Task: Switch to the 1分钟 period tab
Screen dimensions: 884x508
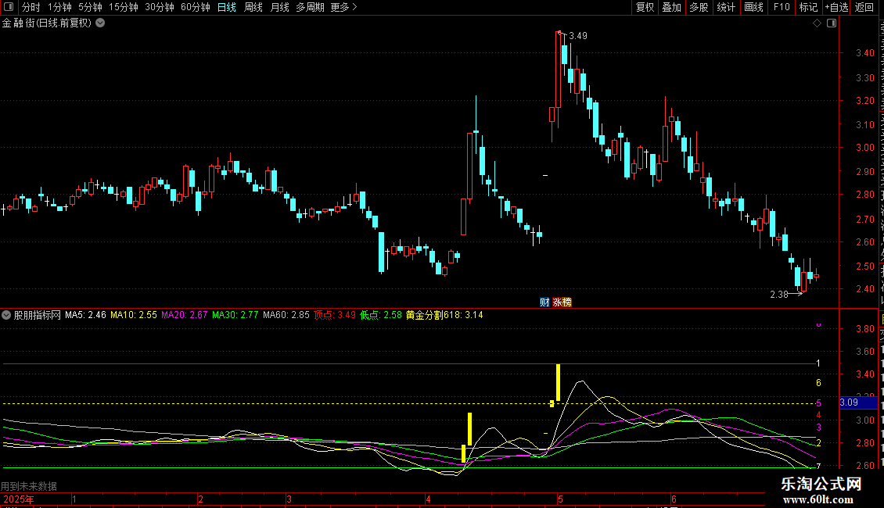Action: 59,7
